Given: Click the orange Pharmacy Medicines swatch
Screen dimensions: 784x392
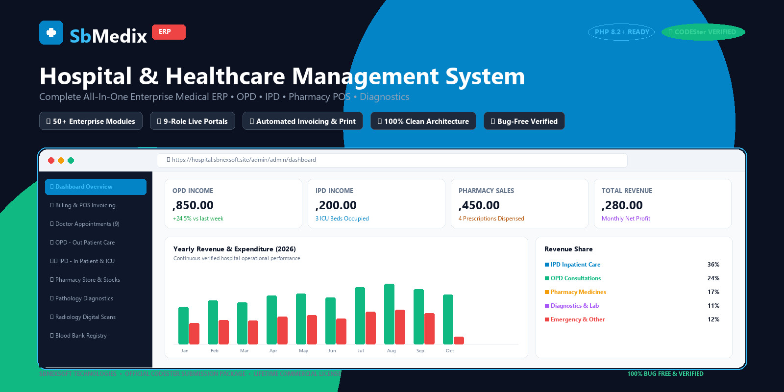Looking at the screenshot, I should pyautogui.click(x=547, y=292).
